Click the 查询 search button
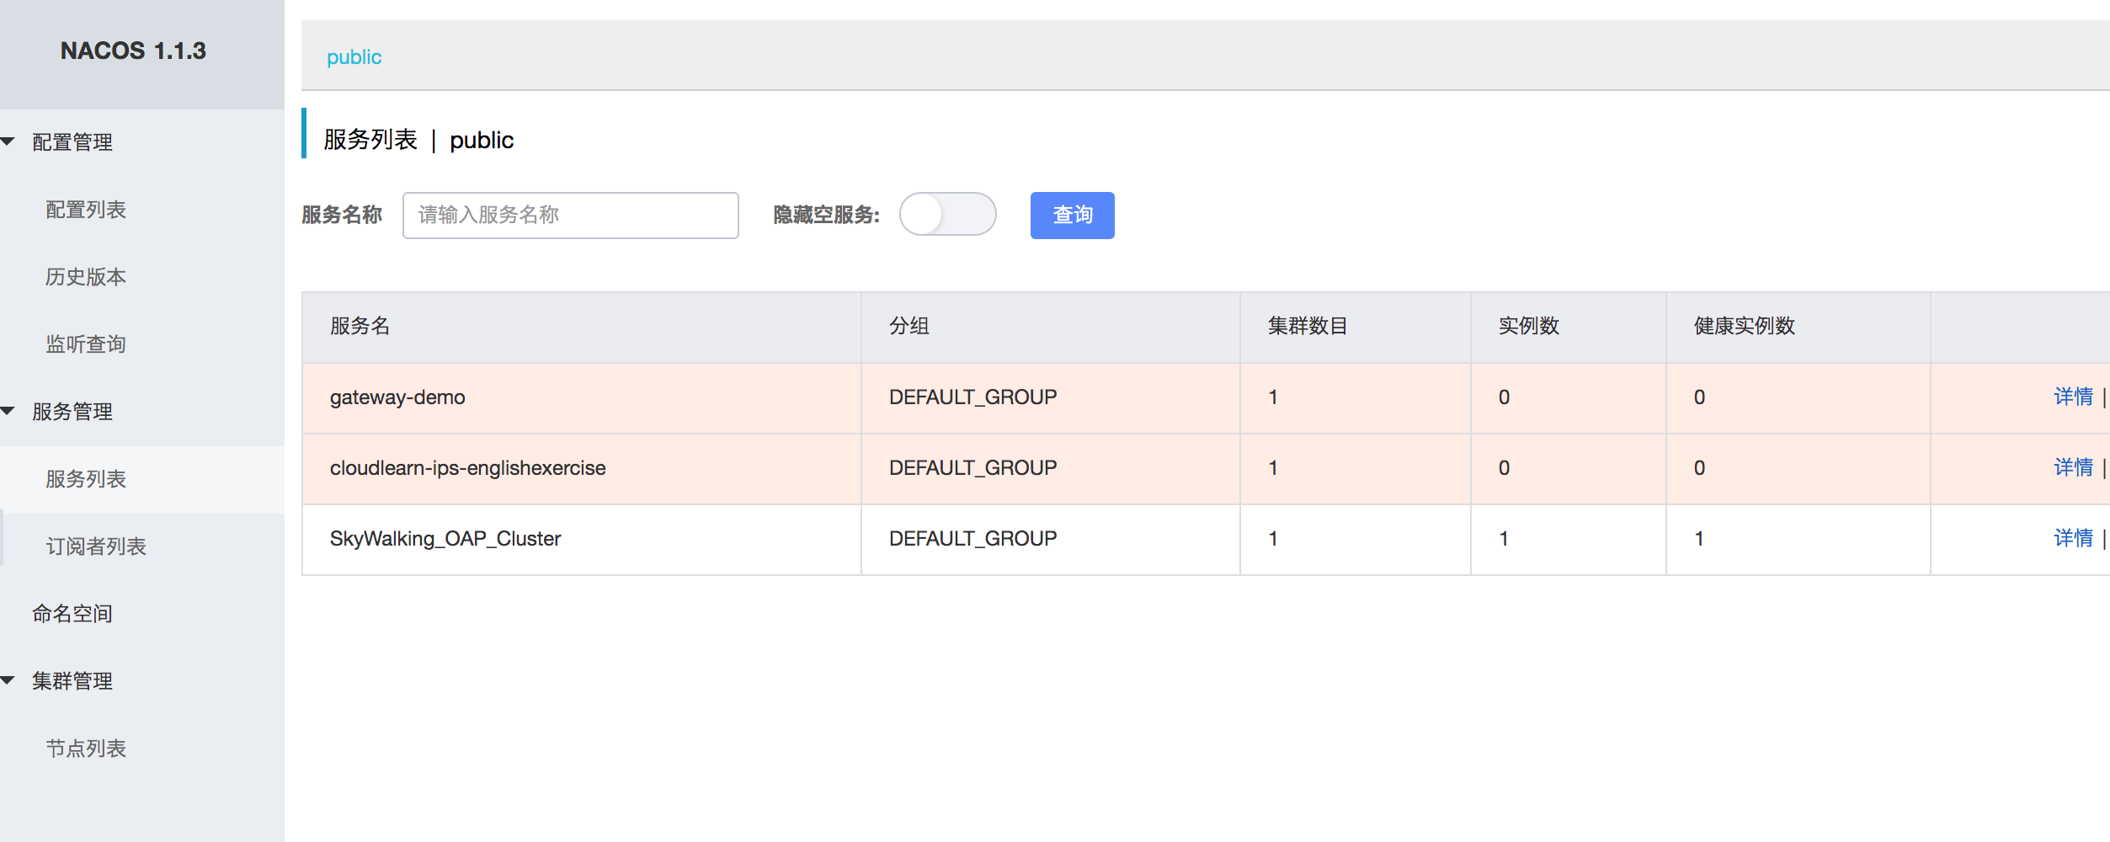The height and width of the screenshot is (842, 2110). (x=1072, y=216)
